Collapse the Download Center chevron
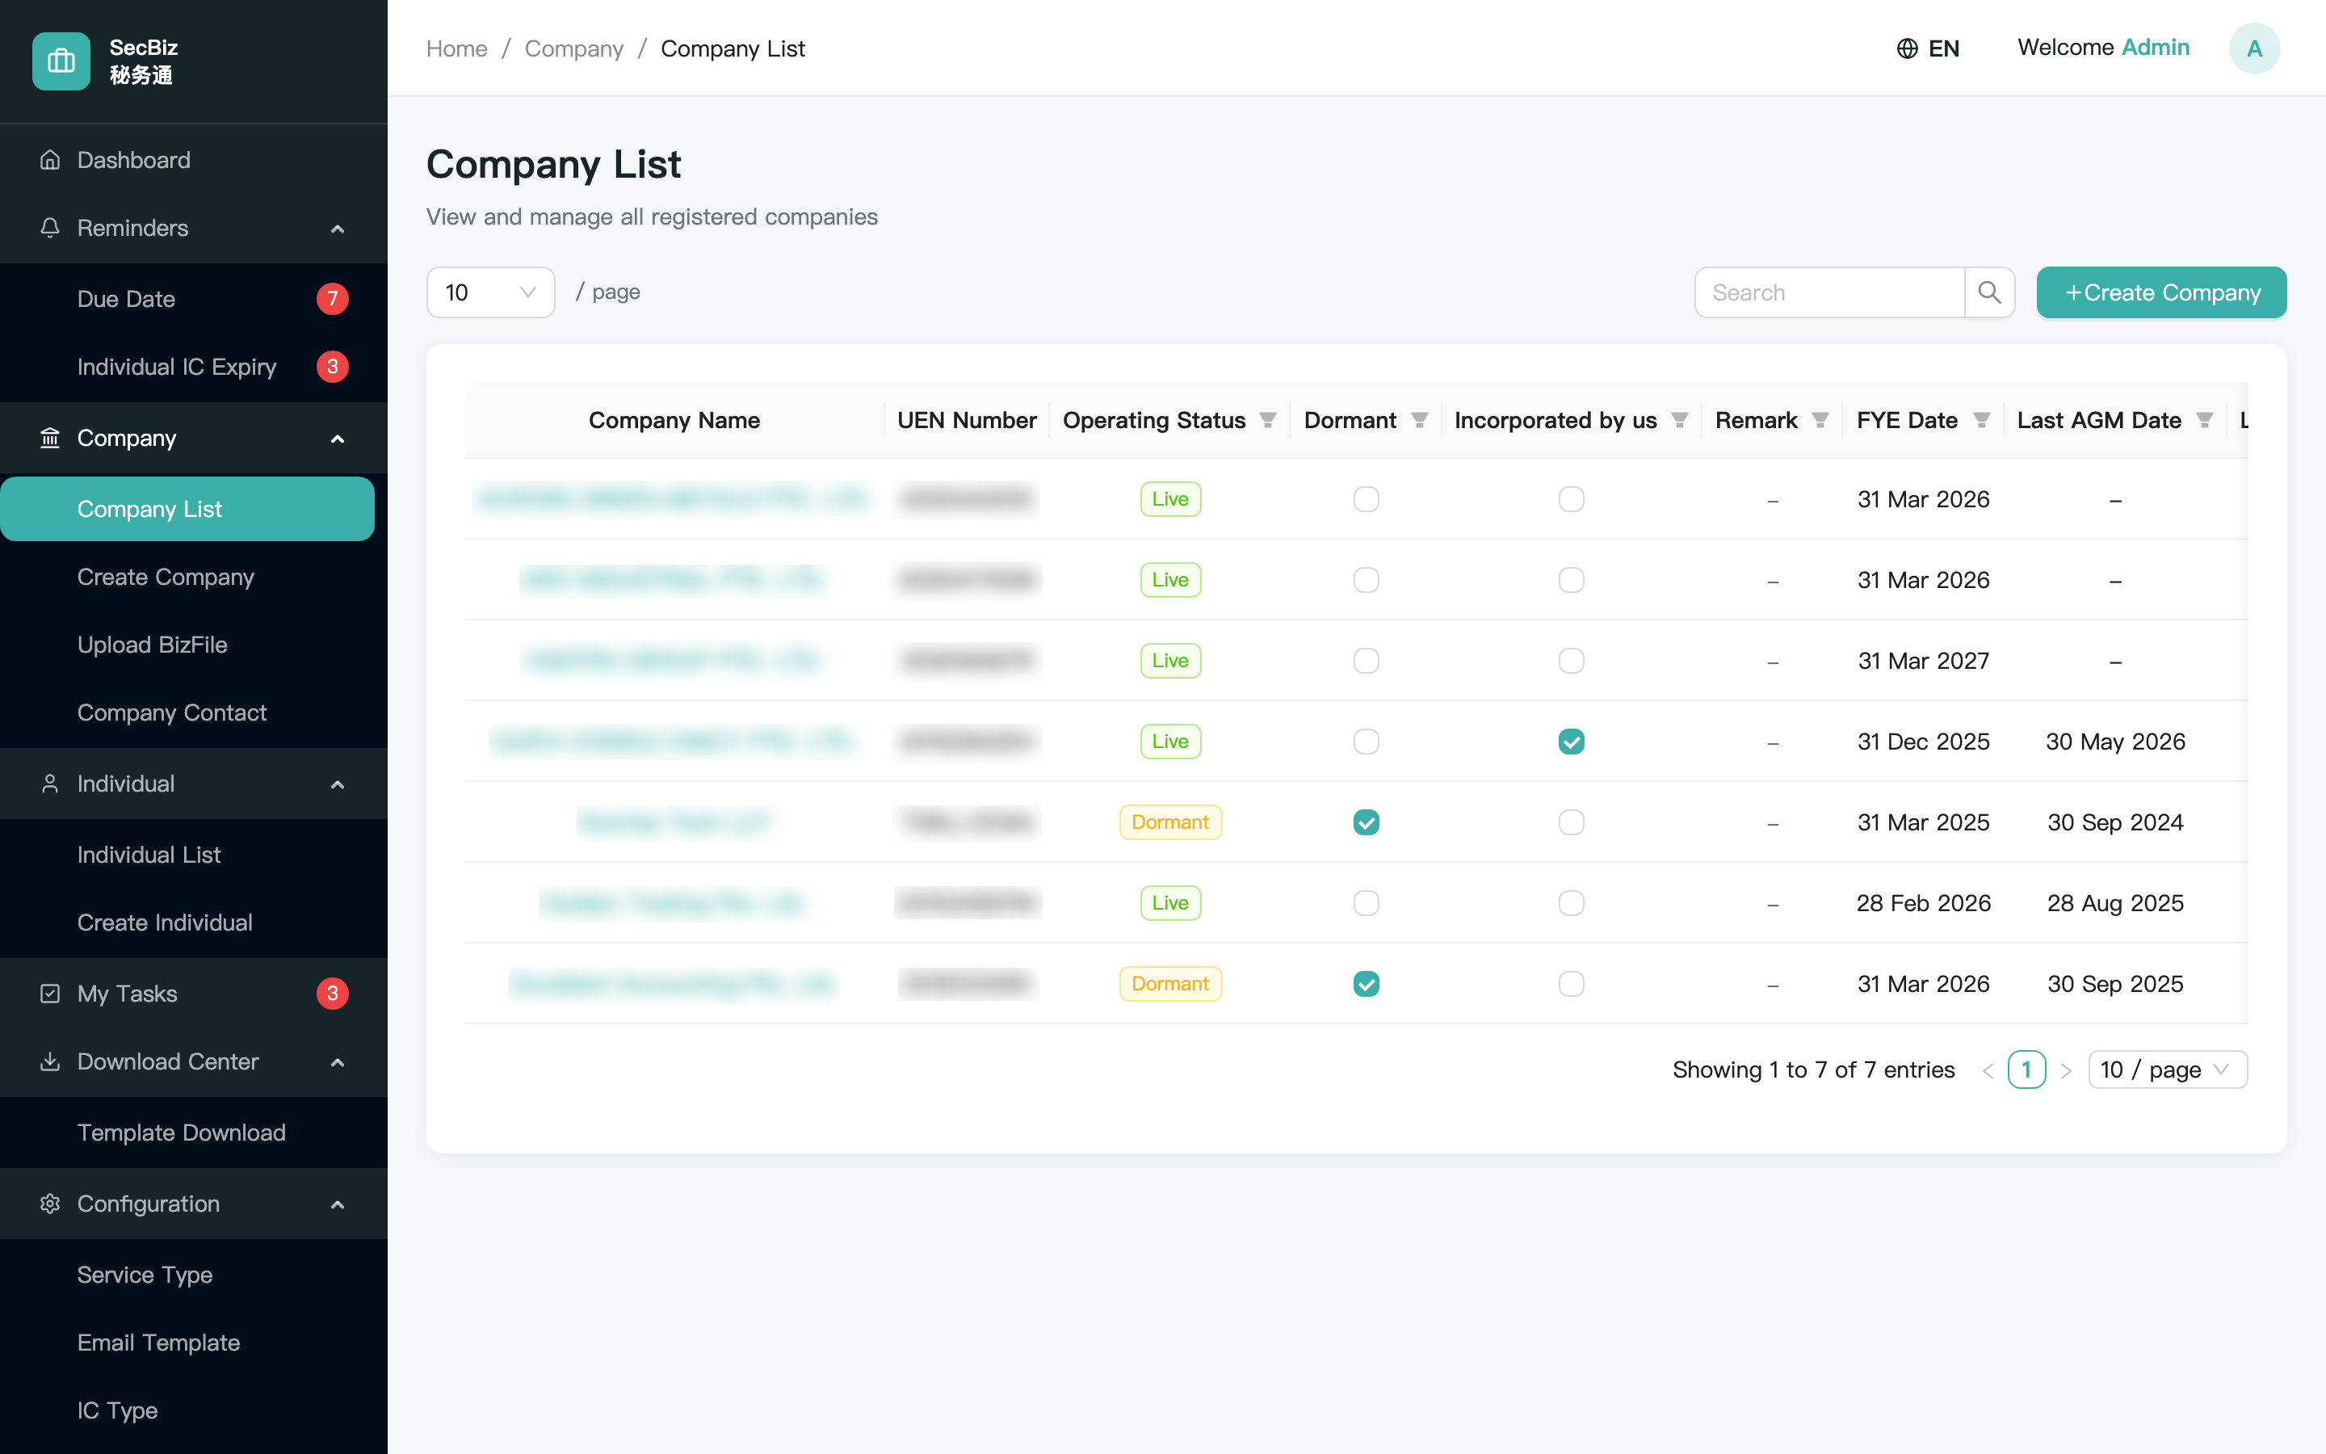 (x=338, y=1062)
